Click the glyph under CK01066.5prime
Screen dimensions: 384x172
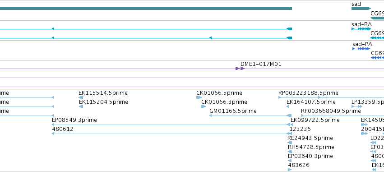(199, 98)
